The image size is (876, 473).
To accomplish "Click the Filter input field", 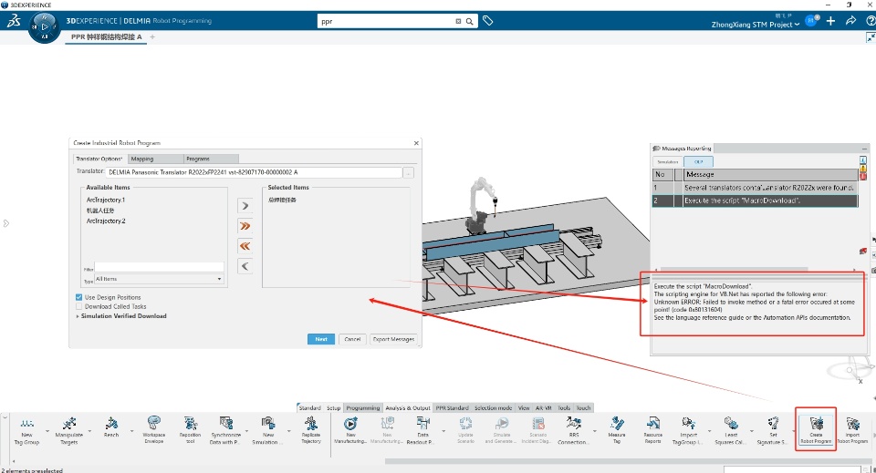I will pos(159,268).
